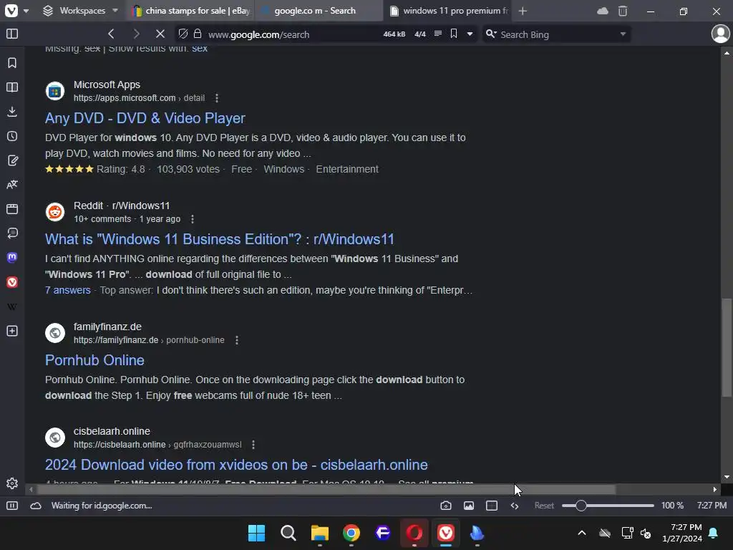Open File Explorer from taskbar
The width and height of the screenshot is (733, 550).
click(x=320, y=533)
